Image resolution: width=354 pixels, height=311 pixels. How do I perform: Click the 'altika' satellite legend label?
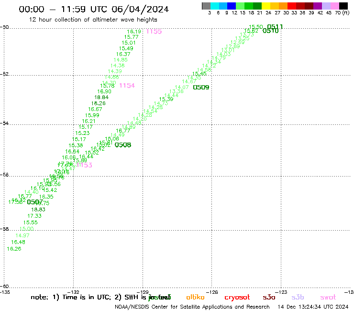tap(195, 297)
